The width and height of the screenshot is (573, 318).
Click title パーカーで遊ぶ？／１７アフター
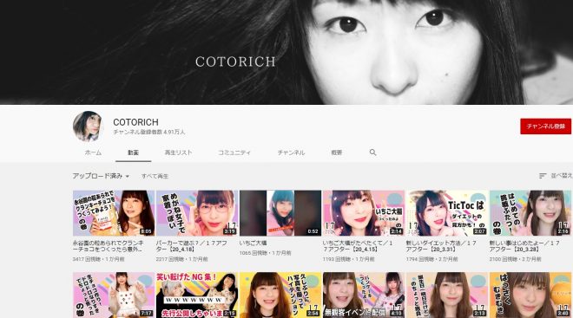coord(192,246)
